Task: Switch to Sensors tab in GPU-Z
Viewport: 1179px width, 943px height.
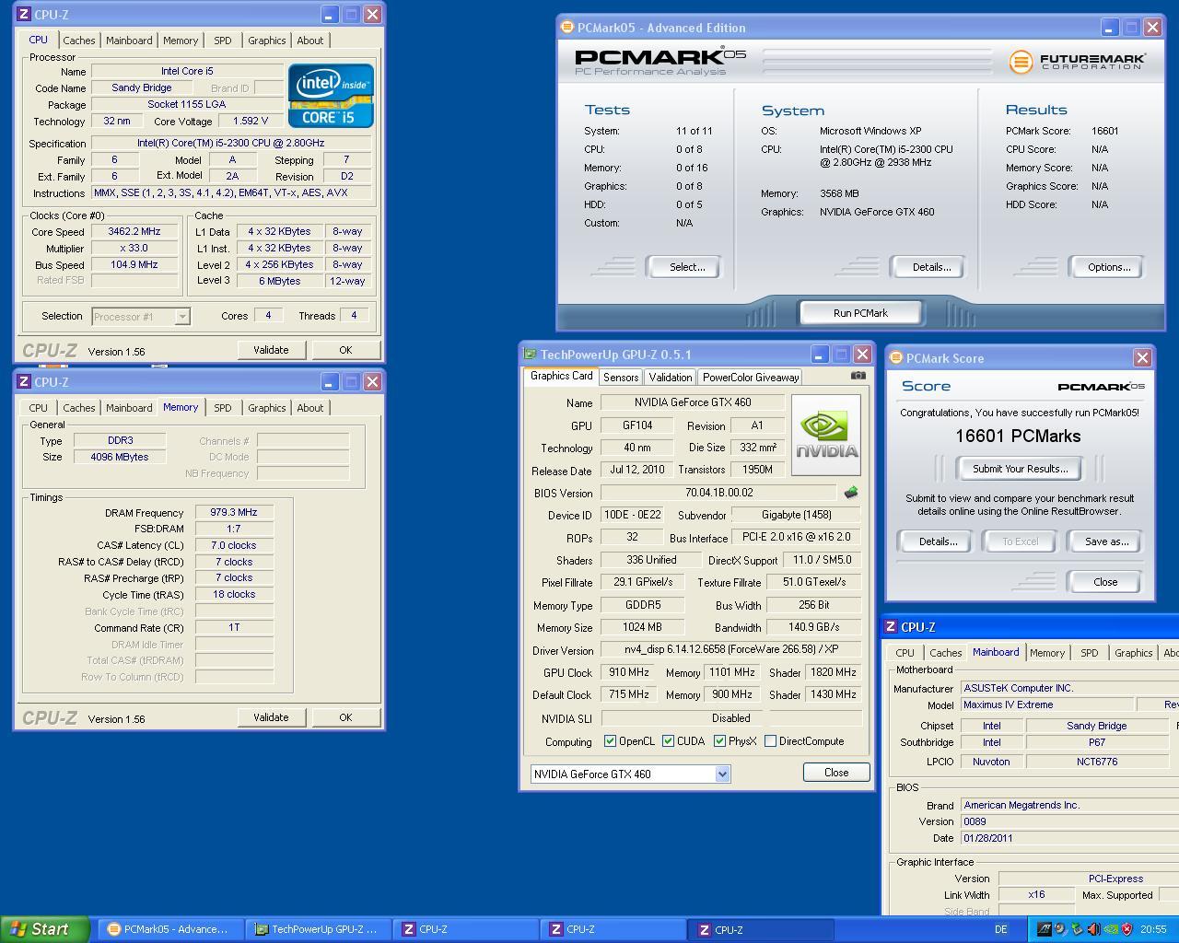Action: [620, 378]
